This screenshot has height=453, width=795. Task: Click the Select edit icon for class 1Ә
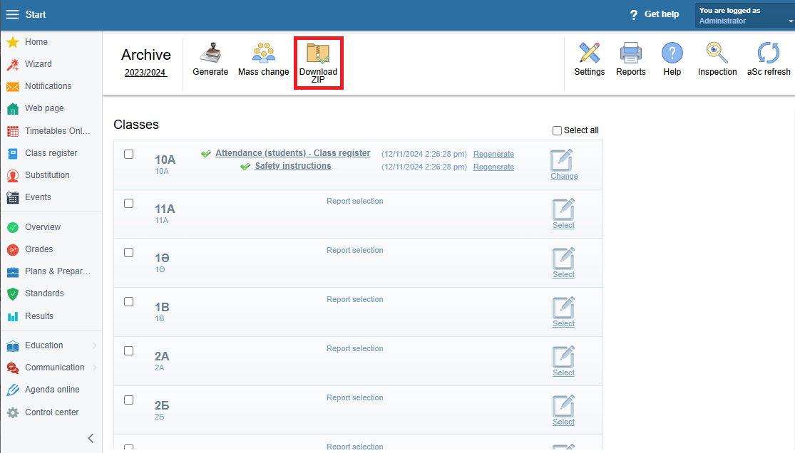pos(563,259)
